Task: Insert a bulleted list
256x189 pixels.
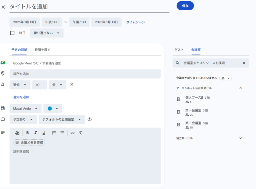Action: [62, 133]
